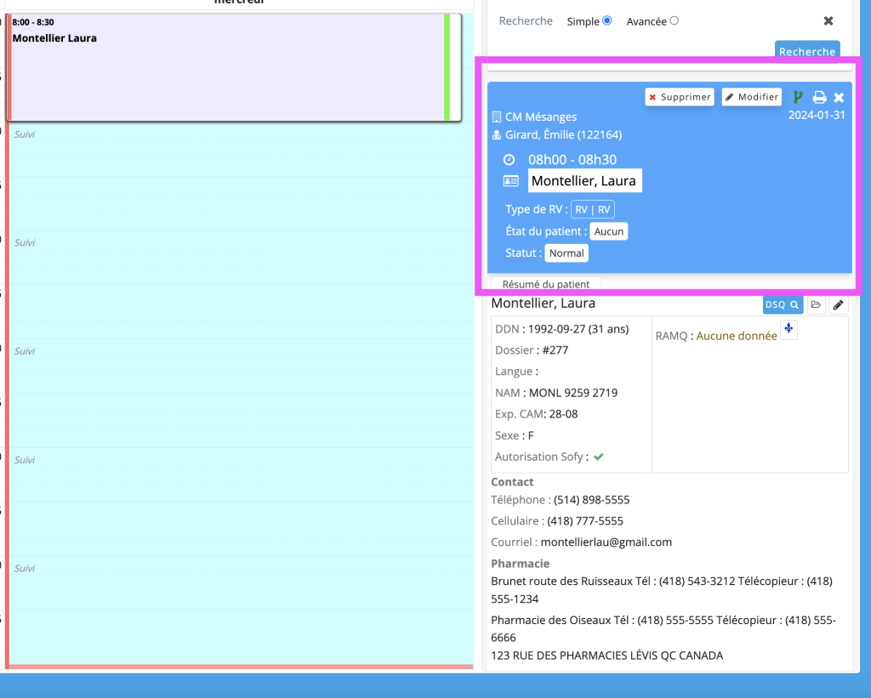Open the Type de RV selector
This screenshot has height=698, width=871.
tap(593, 210)
